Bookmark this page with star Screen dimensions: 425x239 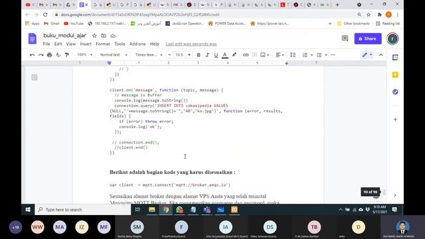[369, 15]
